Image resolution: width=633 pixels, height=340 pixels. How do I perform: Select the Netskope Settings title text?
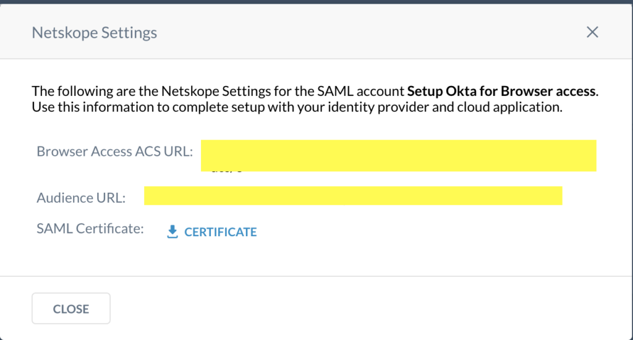(x=95, y=33)
